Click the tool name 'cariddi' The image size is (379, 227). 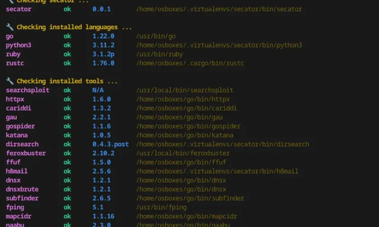[19, 108]
